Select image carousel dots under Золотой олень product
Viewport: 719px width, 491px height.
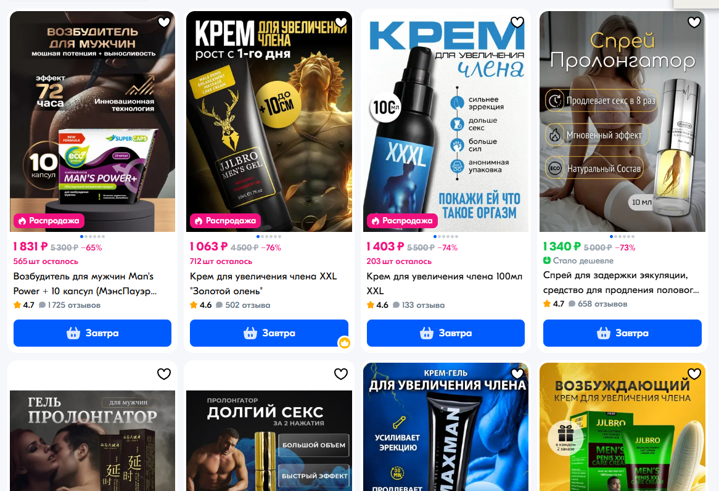[x=269, y=236]
